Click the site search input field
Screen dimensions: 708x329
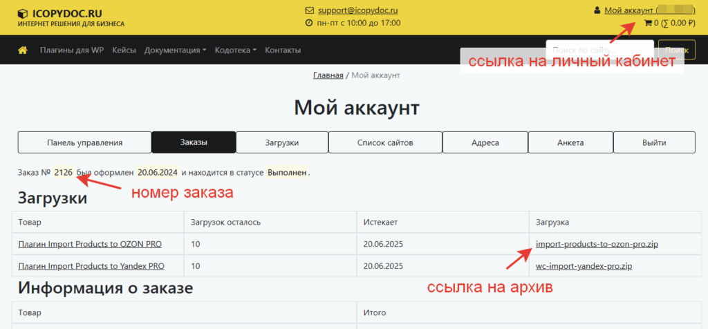pos(598,50)
